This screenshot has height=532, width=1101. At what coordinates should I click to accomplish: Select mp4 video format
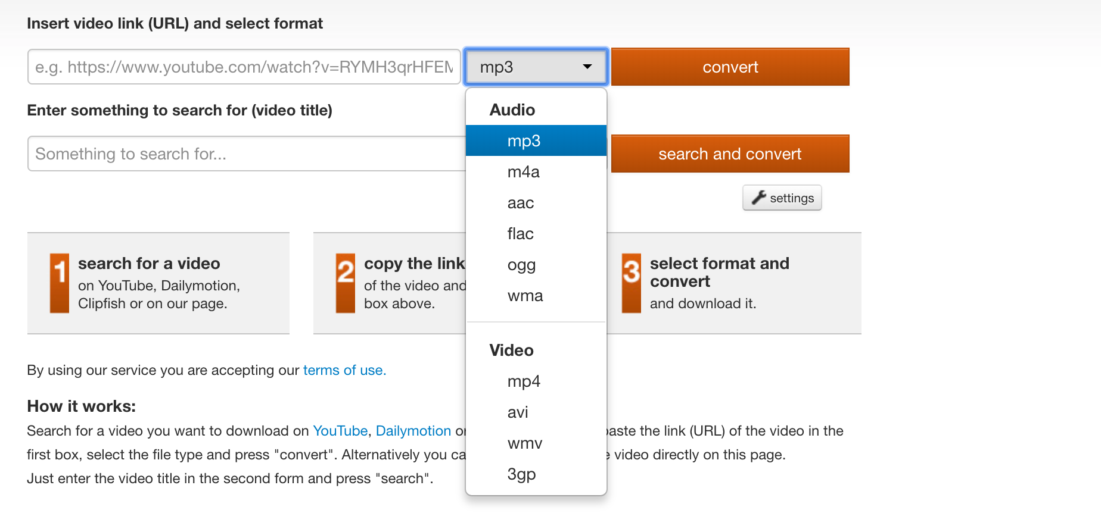(x=536, y=381)
